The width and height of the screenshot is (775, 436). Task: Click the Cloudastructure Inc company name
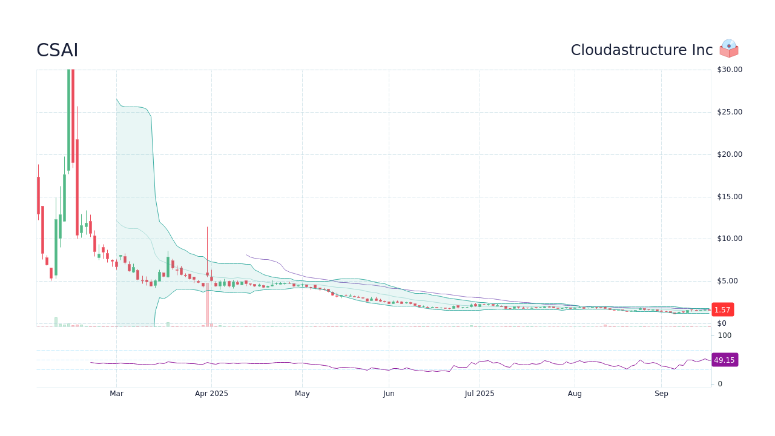(642, 50)
